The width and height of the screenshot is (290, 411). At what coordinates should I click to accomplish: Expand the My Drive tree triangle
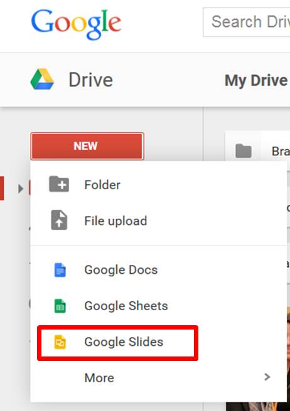point(21,189)
